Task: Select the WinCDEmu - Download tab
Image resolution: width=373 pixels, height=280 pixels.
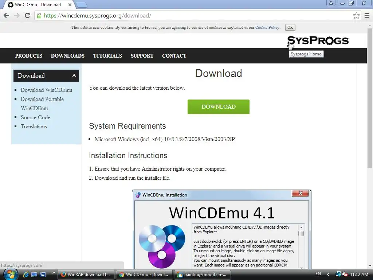Action: click(38, 4)
